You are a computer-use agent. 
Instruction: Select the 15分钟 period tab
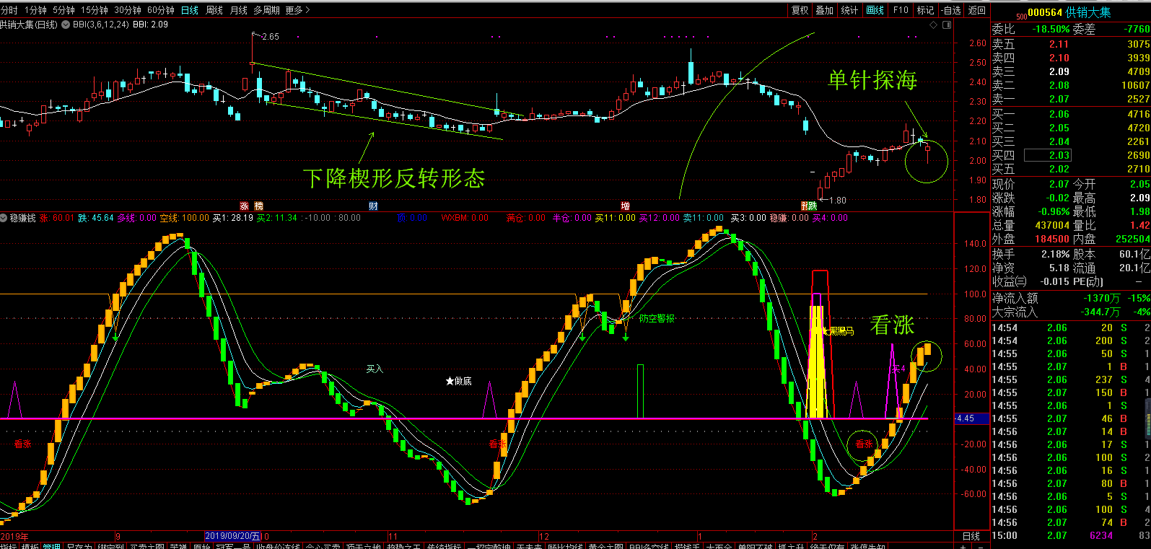[94, 10]
